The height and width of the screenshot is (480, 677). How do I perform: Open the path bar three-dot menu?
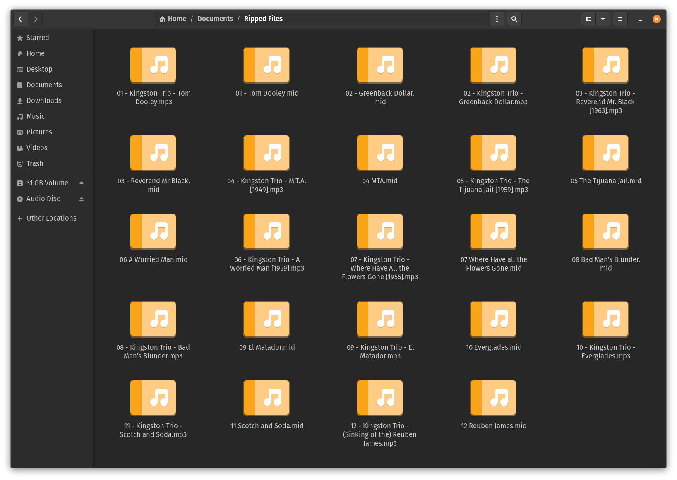pos(497,19)
